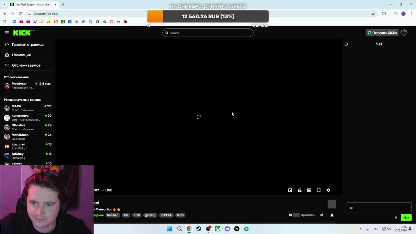Open the nenormova channel

(28, 118)
